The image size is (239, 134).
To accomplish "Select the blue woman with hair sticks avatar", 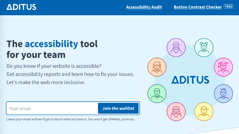I will (223, 93).
